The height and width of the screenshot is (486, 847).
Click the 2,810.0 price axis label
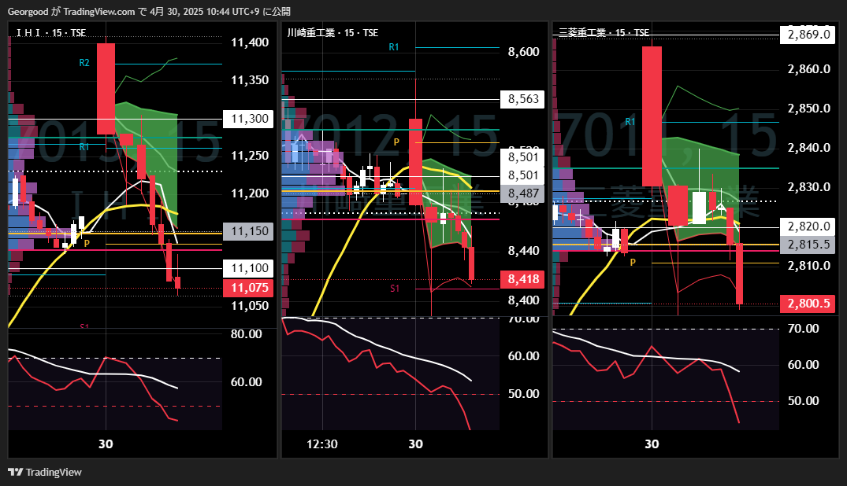click(x=808, y=265)
